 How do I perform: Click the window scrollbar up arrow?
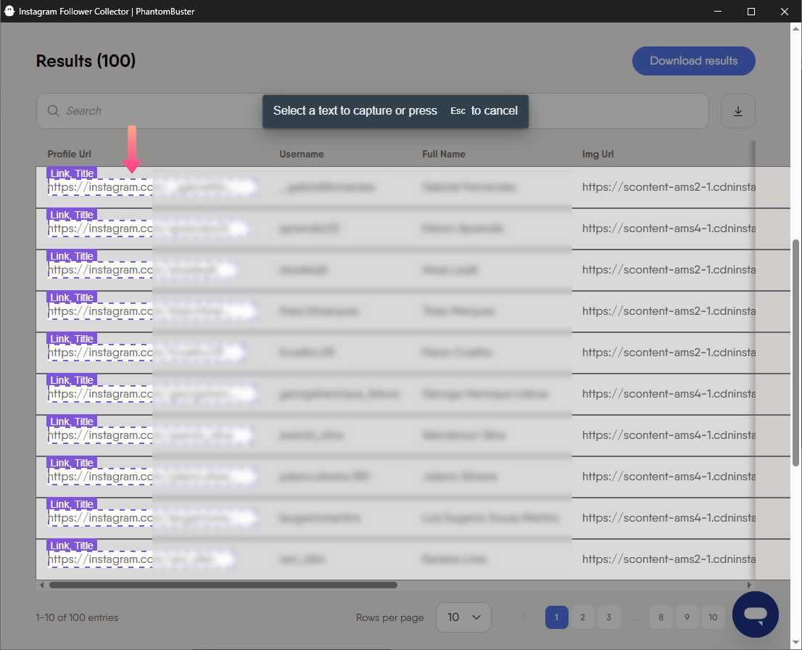[x=795, y=28]
